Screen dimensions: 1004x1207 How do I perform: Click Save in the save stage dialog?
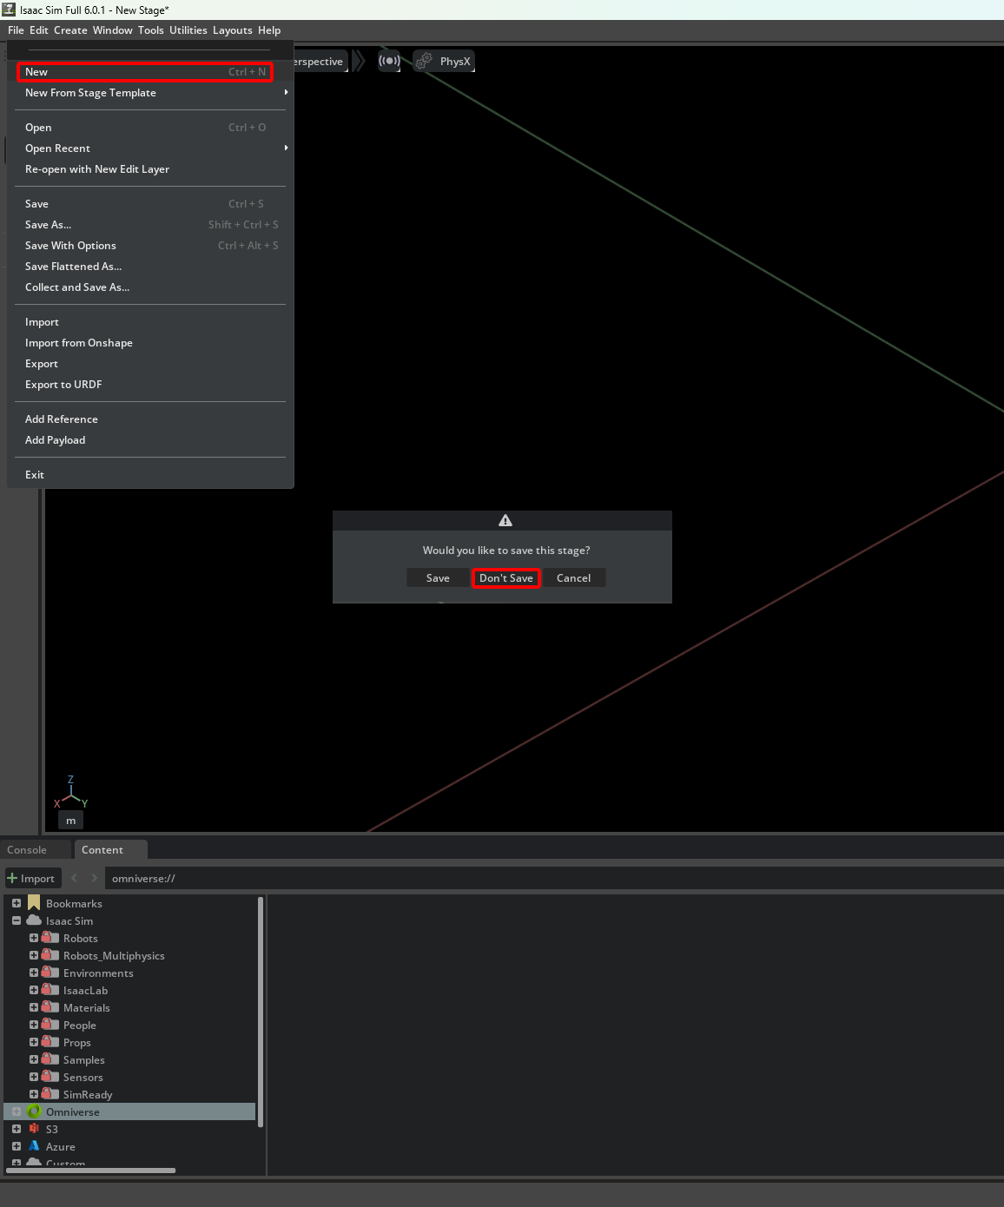click(438, 578)
